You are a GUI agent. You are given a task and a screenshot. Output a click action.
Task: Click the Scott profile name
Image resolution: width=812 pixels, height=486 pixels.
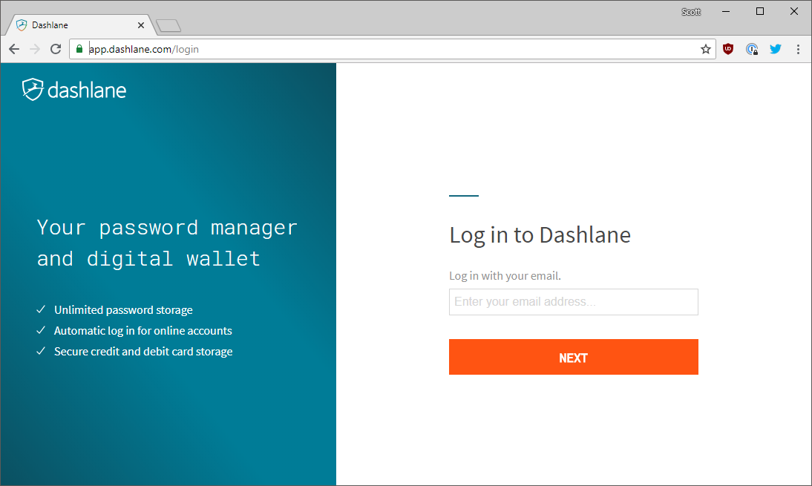(x=691, y=11)
